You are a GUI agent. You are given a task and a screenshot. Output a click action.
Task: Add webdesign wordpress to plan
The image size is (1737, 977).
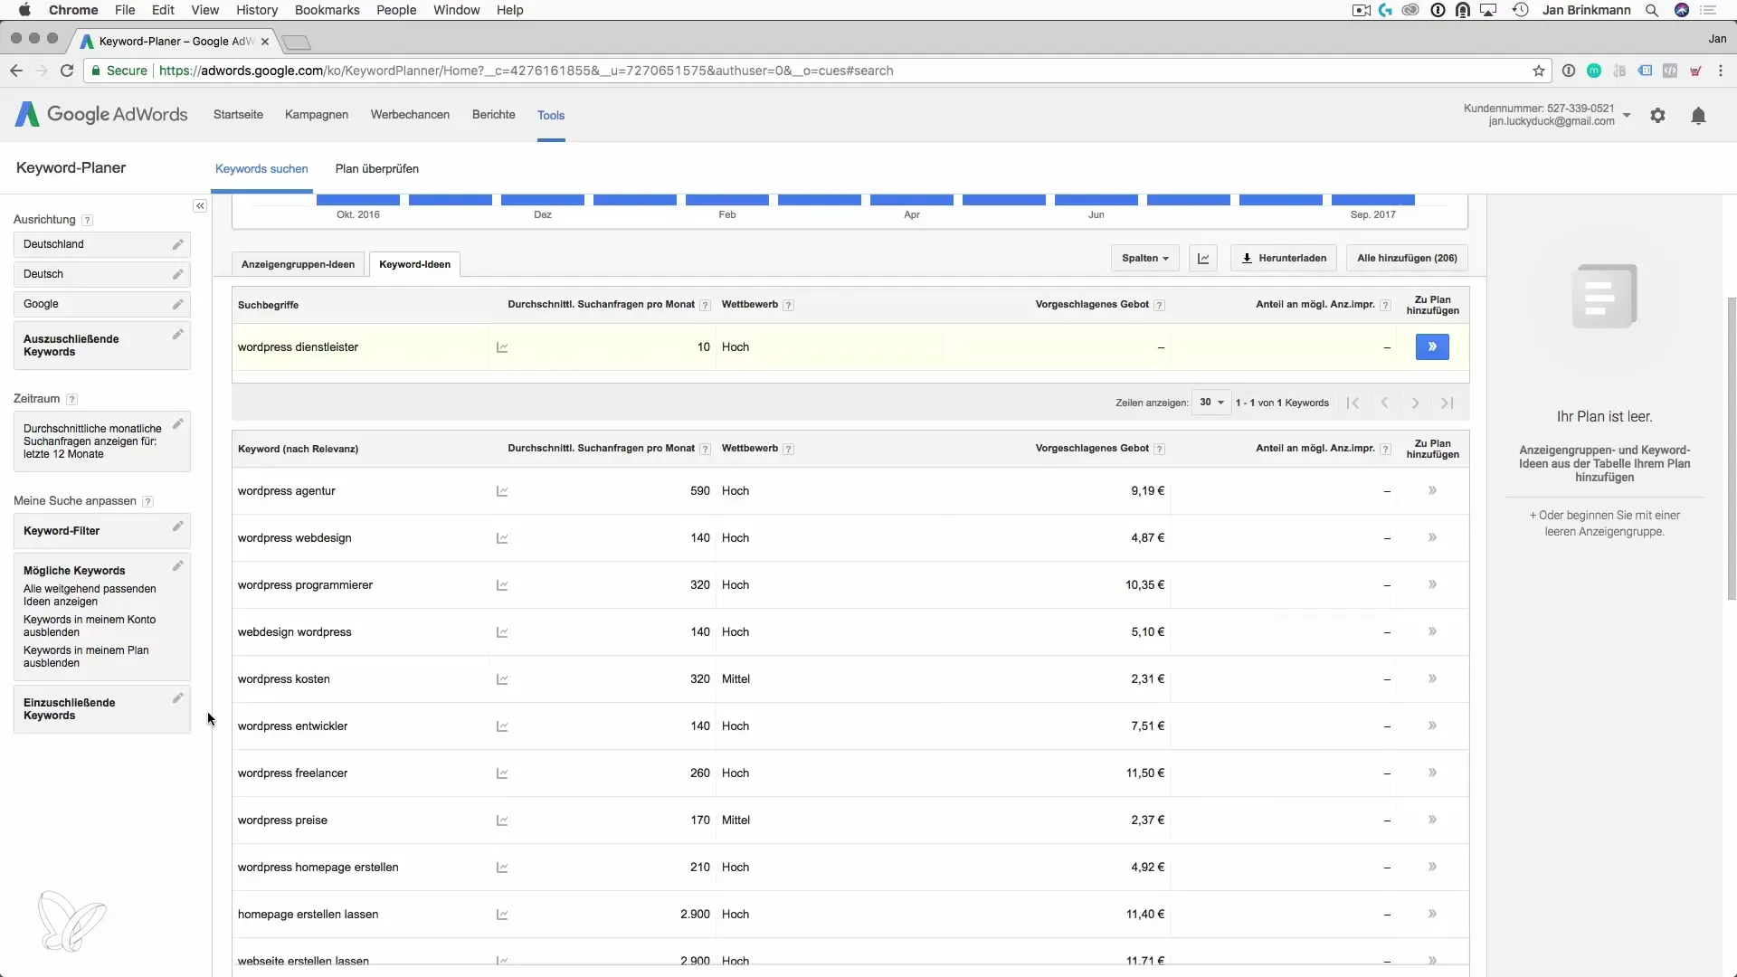1432,631
